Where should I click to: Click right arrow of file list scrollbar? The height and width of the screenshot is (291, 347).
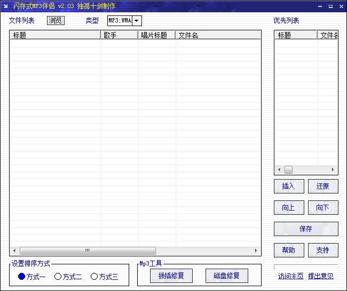click(x=256, y=250)
